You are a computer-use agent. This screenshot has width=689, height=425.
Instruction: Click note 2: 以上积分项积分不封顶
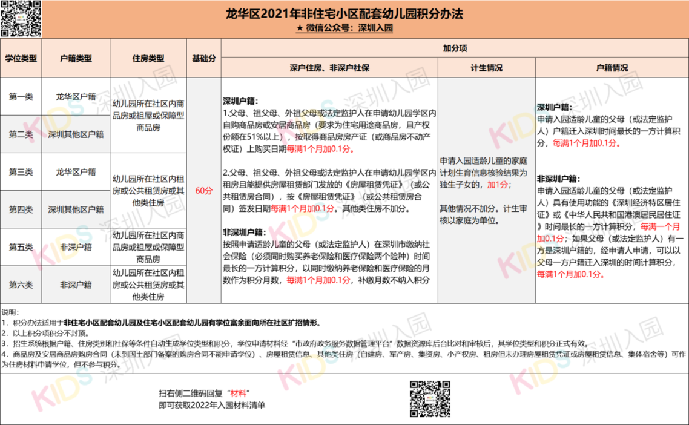tap(45, 333)
